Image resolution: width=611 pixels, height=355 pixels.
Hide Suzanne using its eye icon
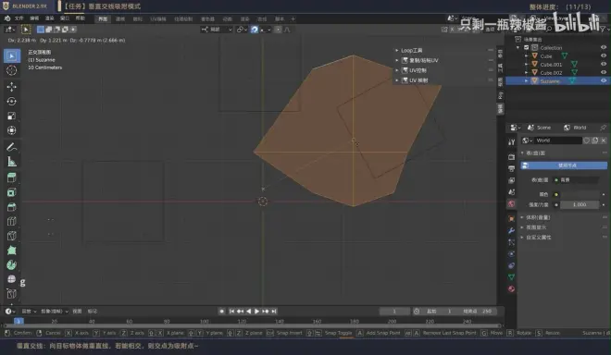(604, 81)
